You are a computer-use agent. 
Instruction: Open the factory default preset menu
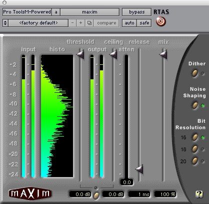(x=38, y=23)
